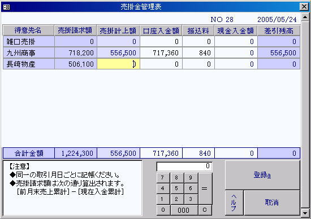Screen dimensions: 311x219
Task: Tap the 000 keypad key
Action: [x=184, y=210]
